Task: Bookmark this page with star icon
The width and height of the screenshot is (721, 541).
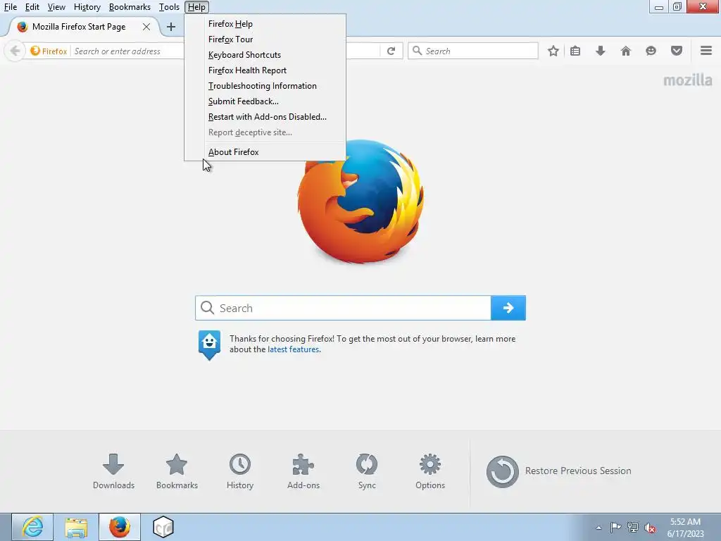Action: click(x=553, y=51)
